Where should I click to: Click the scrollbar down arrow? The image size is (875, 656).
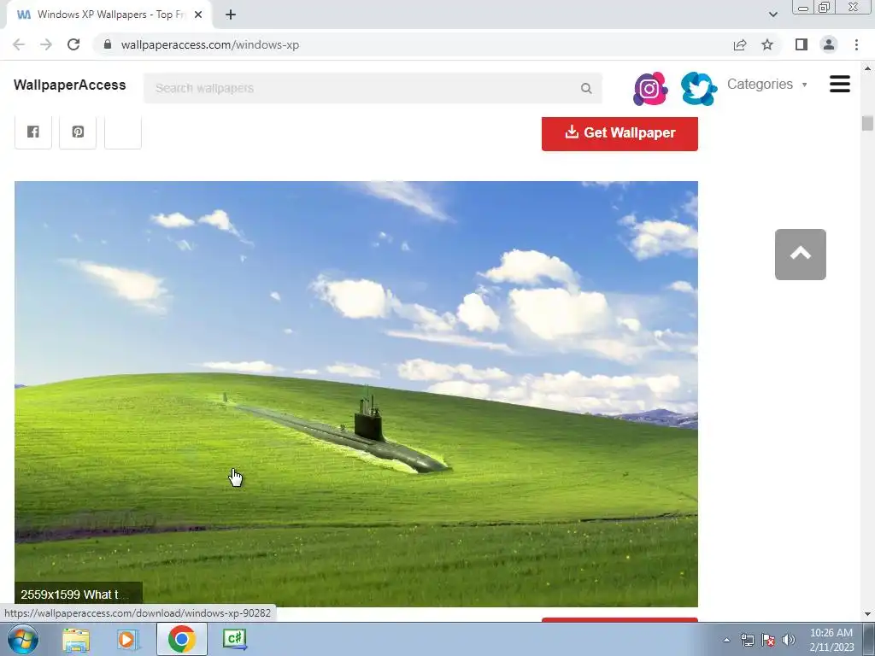point(867,614)
